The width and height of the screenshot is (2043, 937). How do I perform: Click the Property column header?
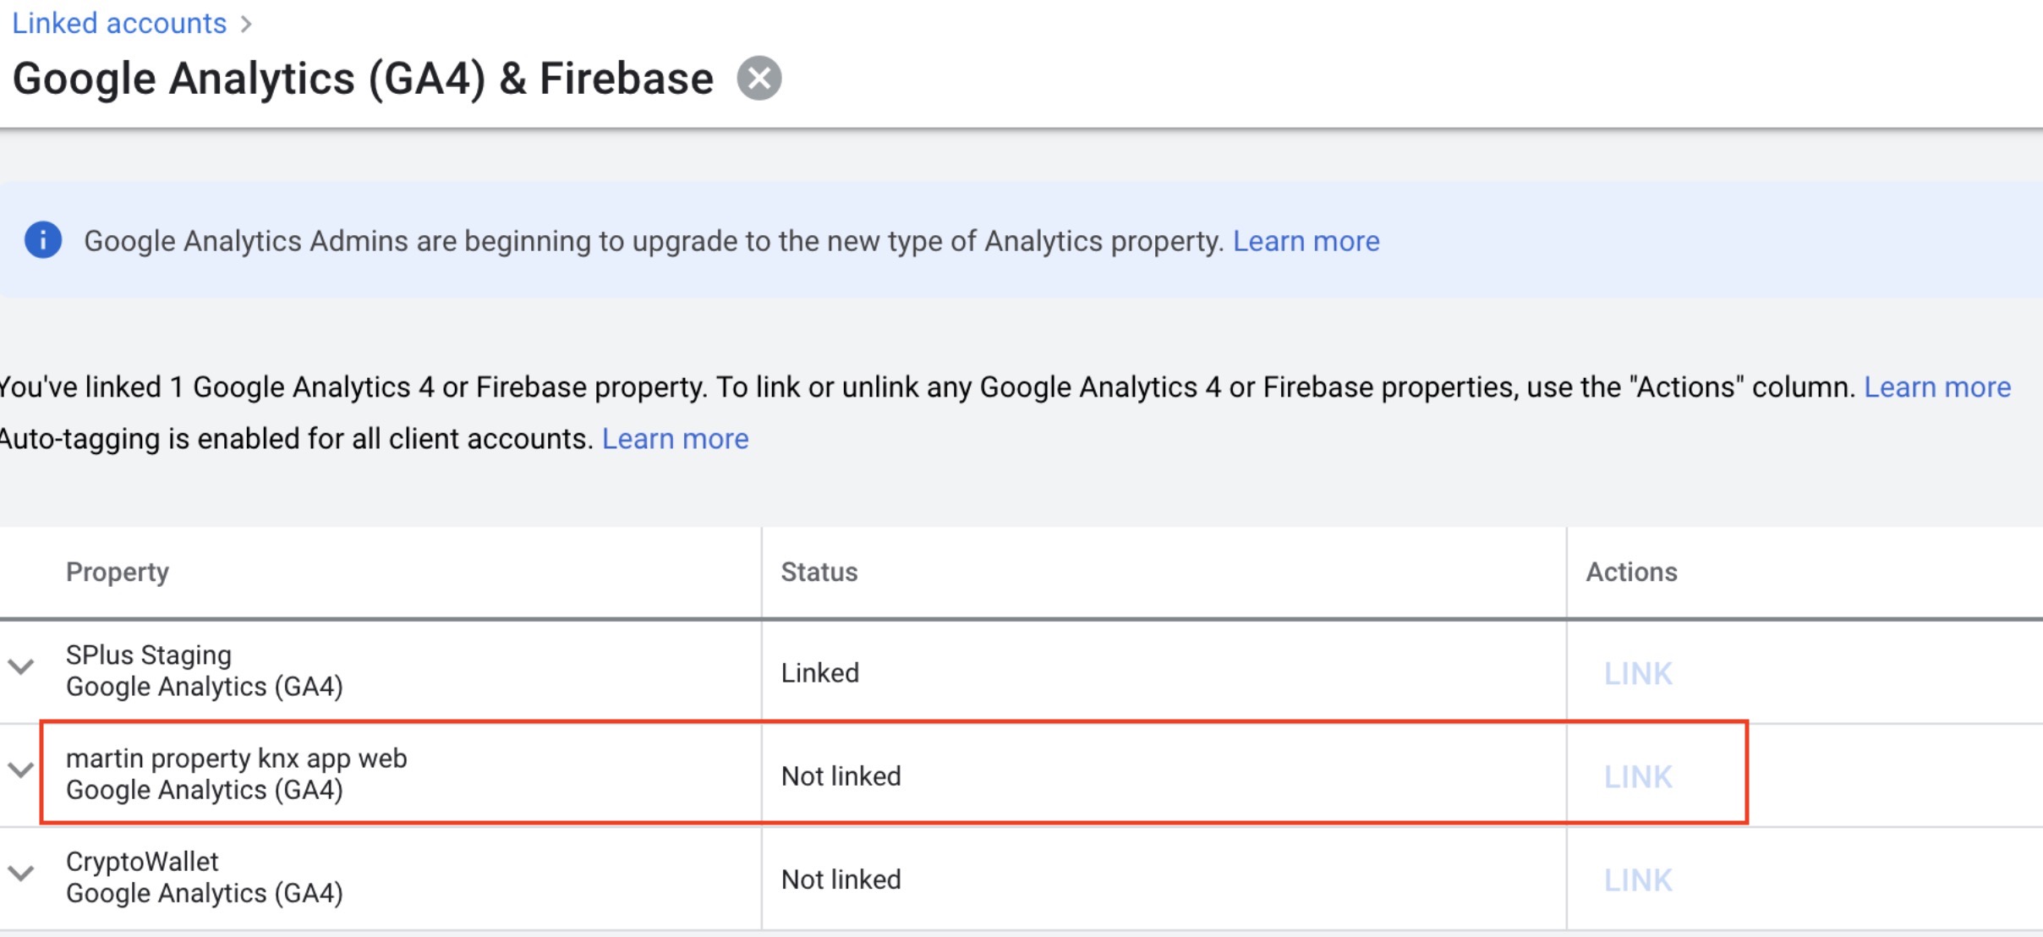(118, 573)
